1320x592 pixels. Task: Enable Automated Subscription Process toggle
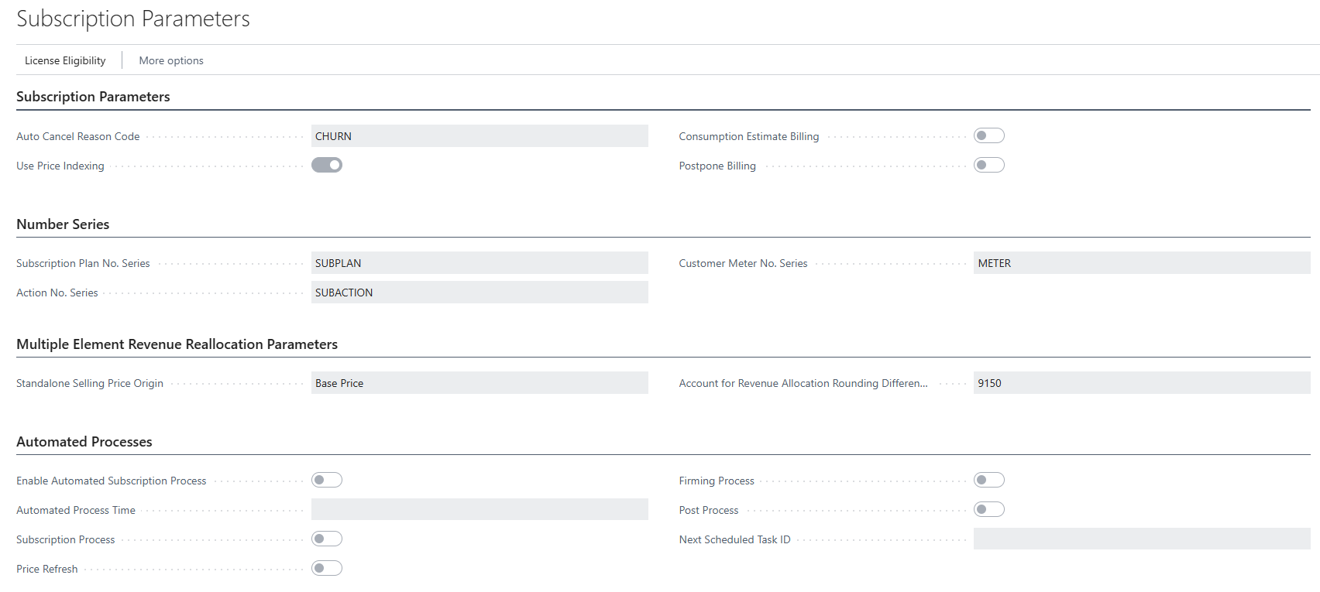click(326, 481)
